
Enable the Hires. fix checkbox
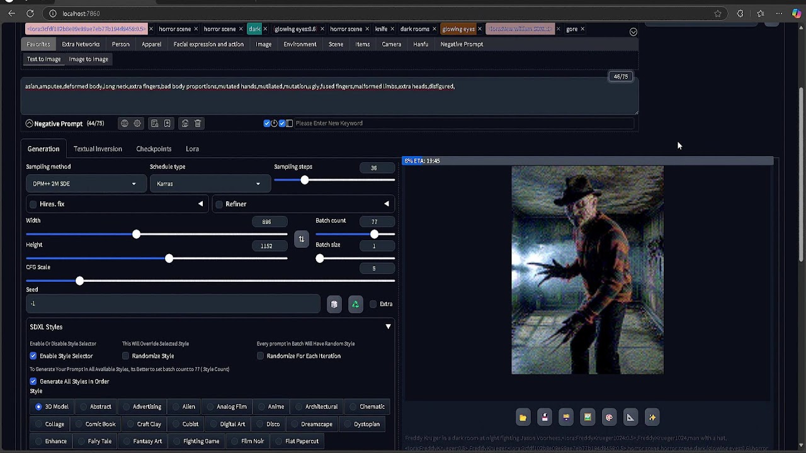33,204
